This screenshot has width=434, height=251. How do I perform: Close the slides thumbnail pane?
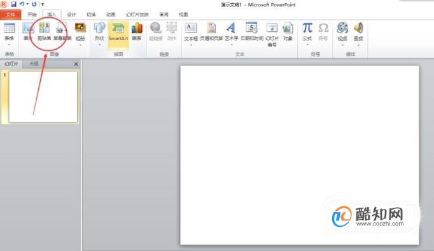pos(76,64)
